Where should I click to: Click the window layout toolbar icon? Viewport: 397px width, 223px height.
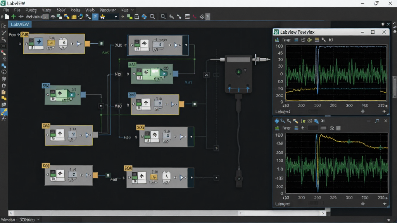(x=137, y=17)
